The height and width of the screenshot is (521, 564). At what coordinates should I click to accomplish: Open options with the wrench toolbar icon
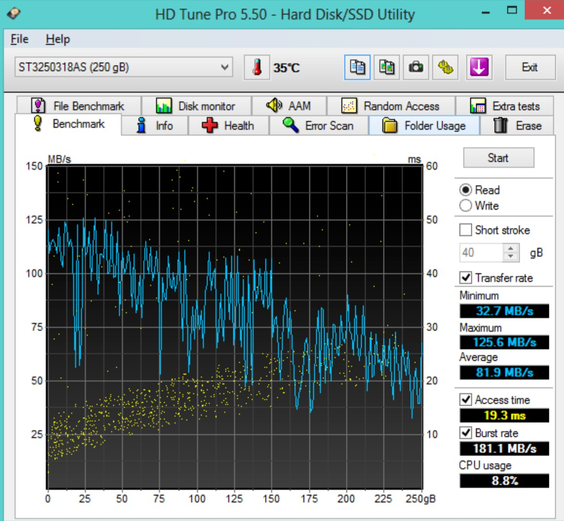click(445, 67)
